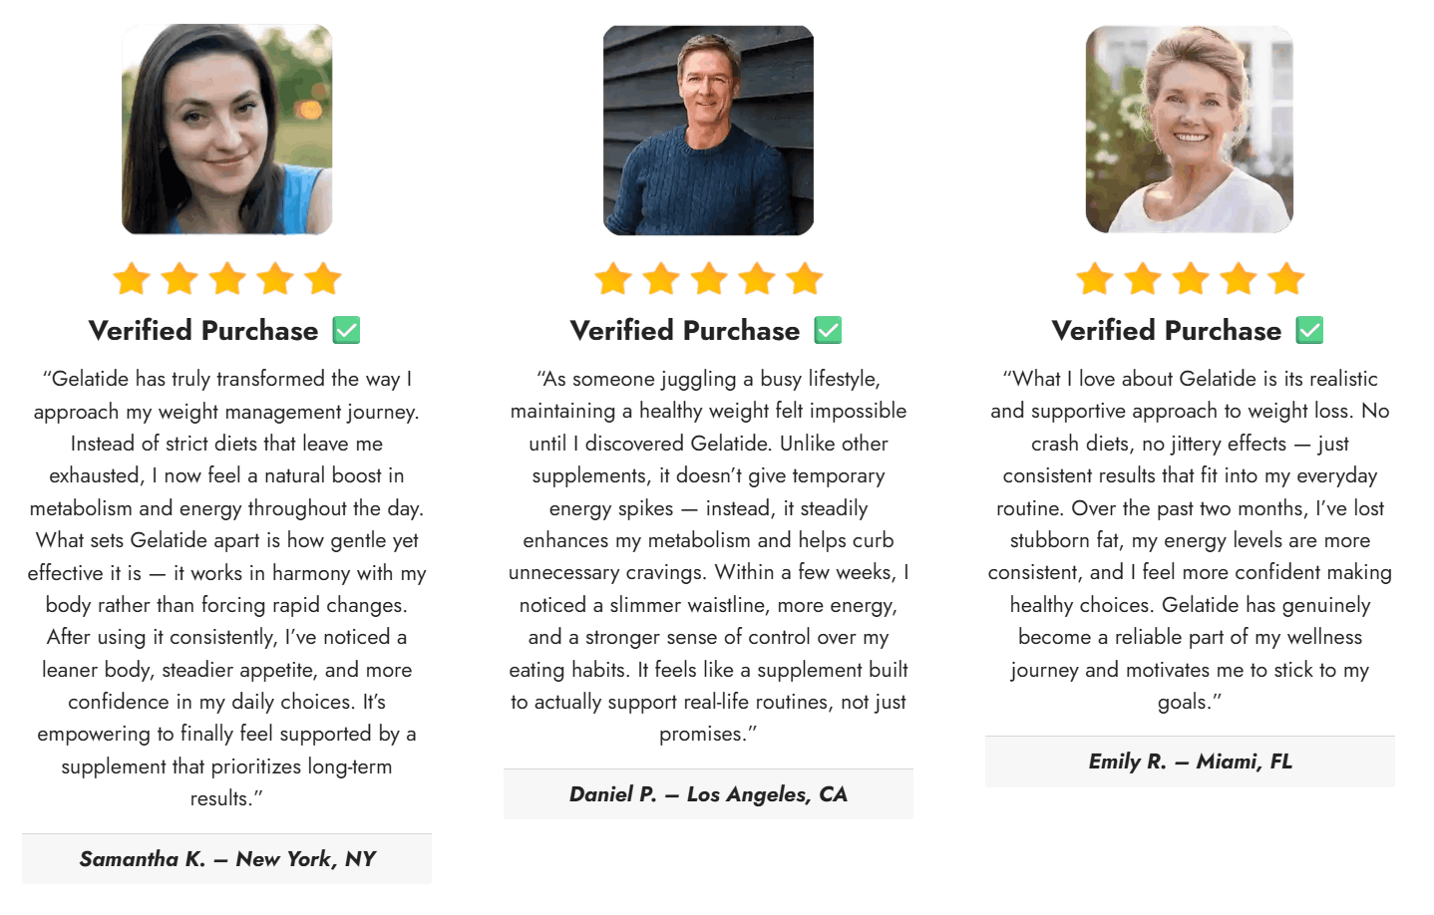This screenshot has width=1434, height=915.
Task: Click the green checkmark beside Daniel's Verified Purchase
Action: [828, 330]
